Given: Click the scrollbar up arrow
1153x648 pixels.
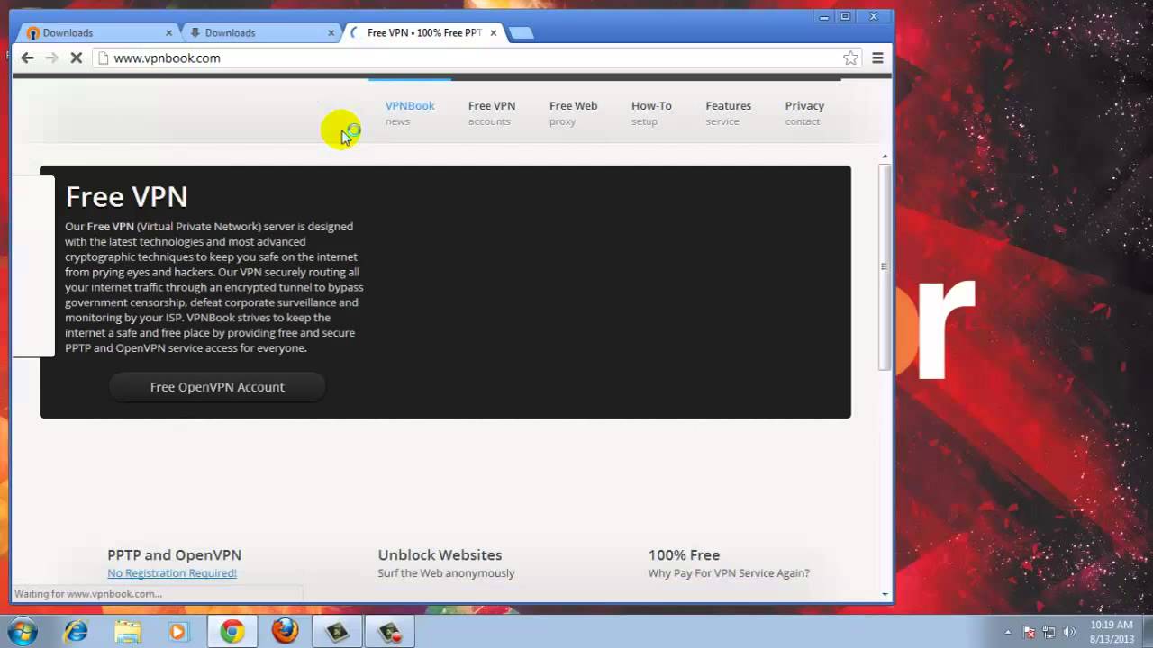Looking at the screenshot, I should [x=885, y=157].
